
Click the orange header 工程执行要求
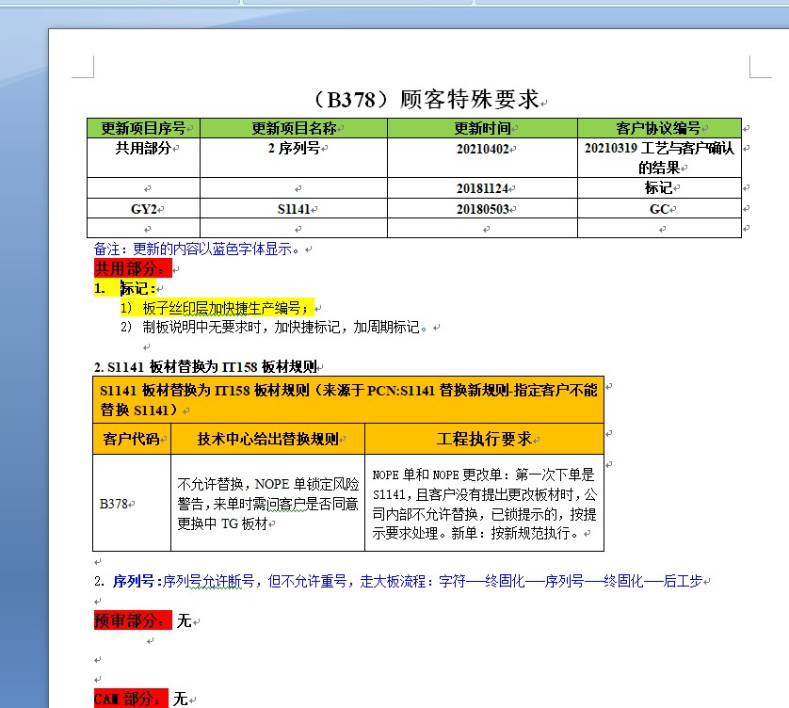pyautogui.click(x=484, y=439)
